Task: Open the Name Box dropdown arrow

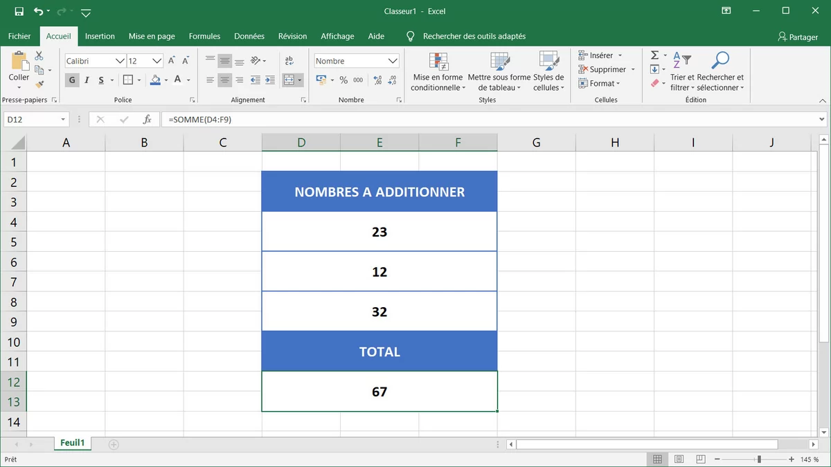Action: 63,120
